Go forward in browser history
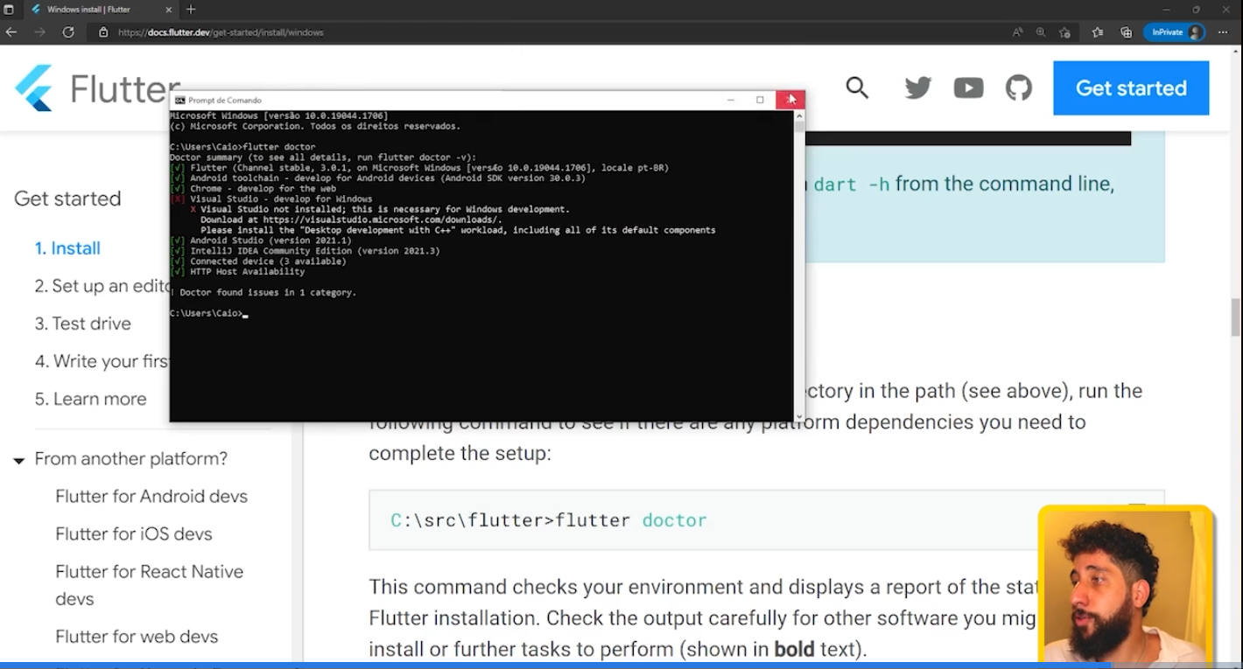 [x=39, y=32]
